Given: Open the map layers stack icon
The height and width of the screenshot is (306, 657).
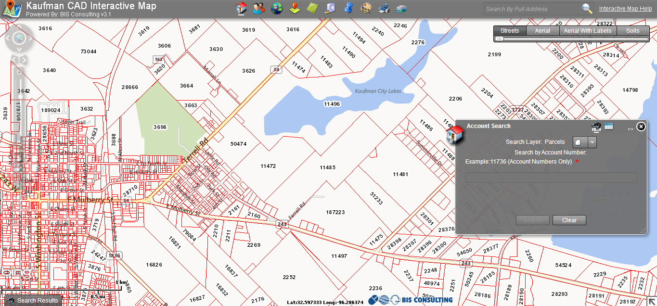Looking at the screenshot, I should 401,9.
